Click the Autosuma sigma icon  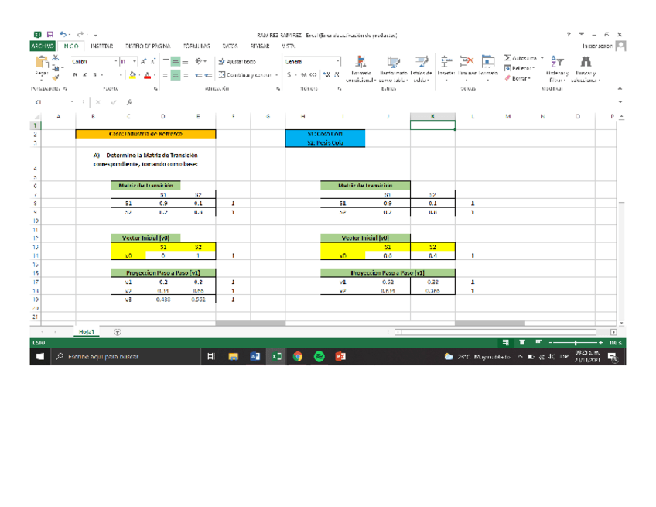point(507,58)
